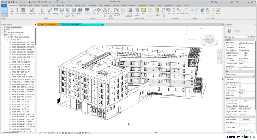The width and height of the screenshot is (257, 140).
Task: Select the Wall tool in Build panel
Action: coord(11,11)
